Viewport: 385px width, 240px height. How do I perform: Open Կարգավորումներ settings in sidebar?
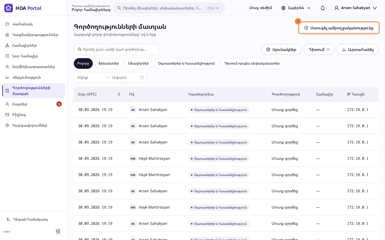[34, 125]
